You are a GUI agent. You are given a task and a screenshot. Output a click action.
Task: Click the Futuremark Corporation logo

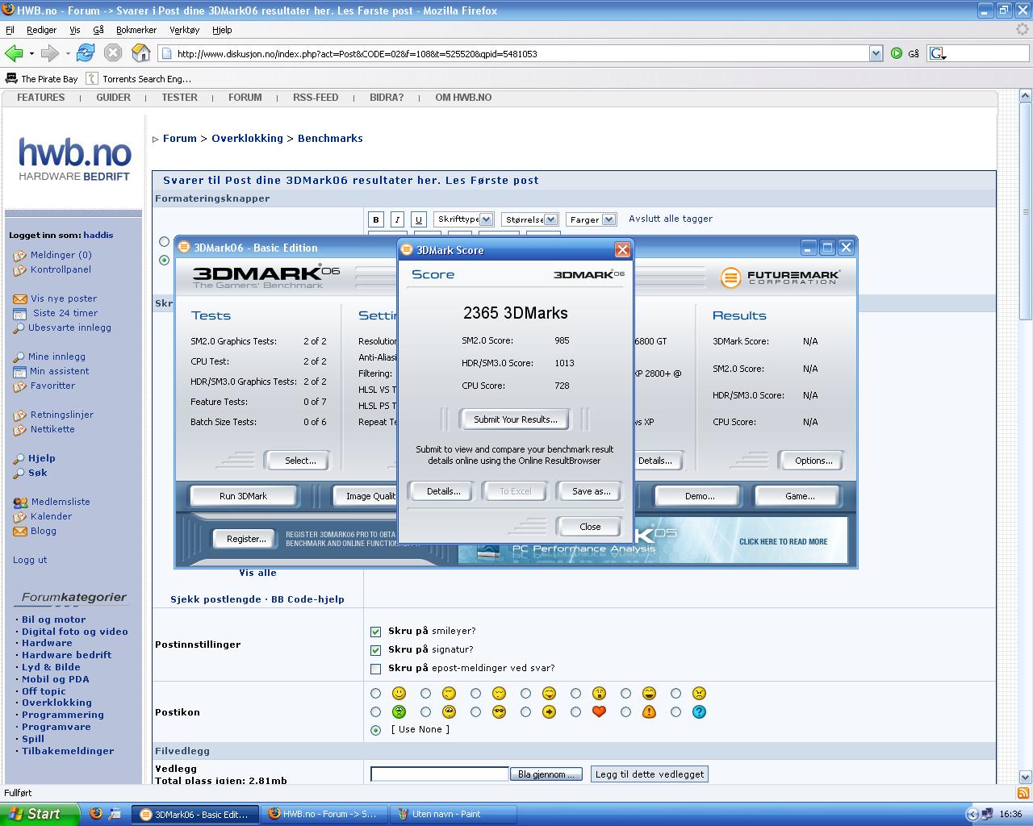[780, 277]
